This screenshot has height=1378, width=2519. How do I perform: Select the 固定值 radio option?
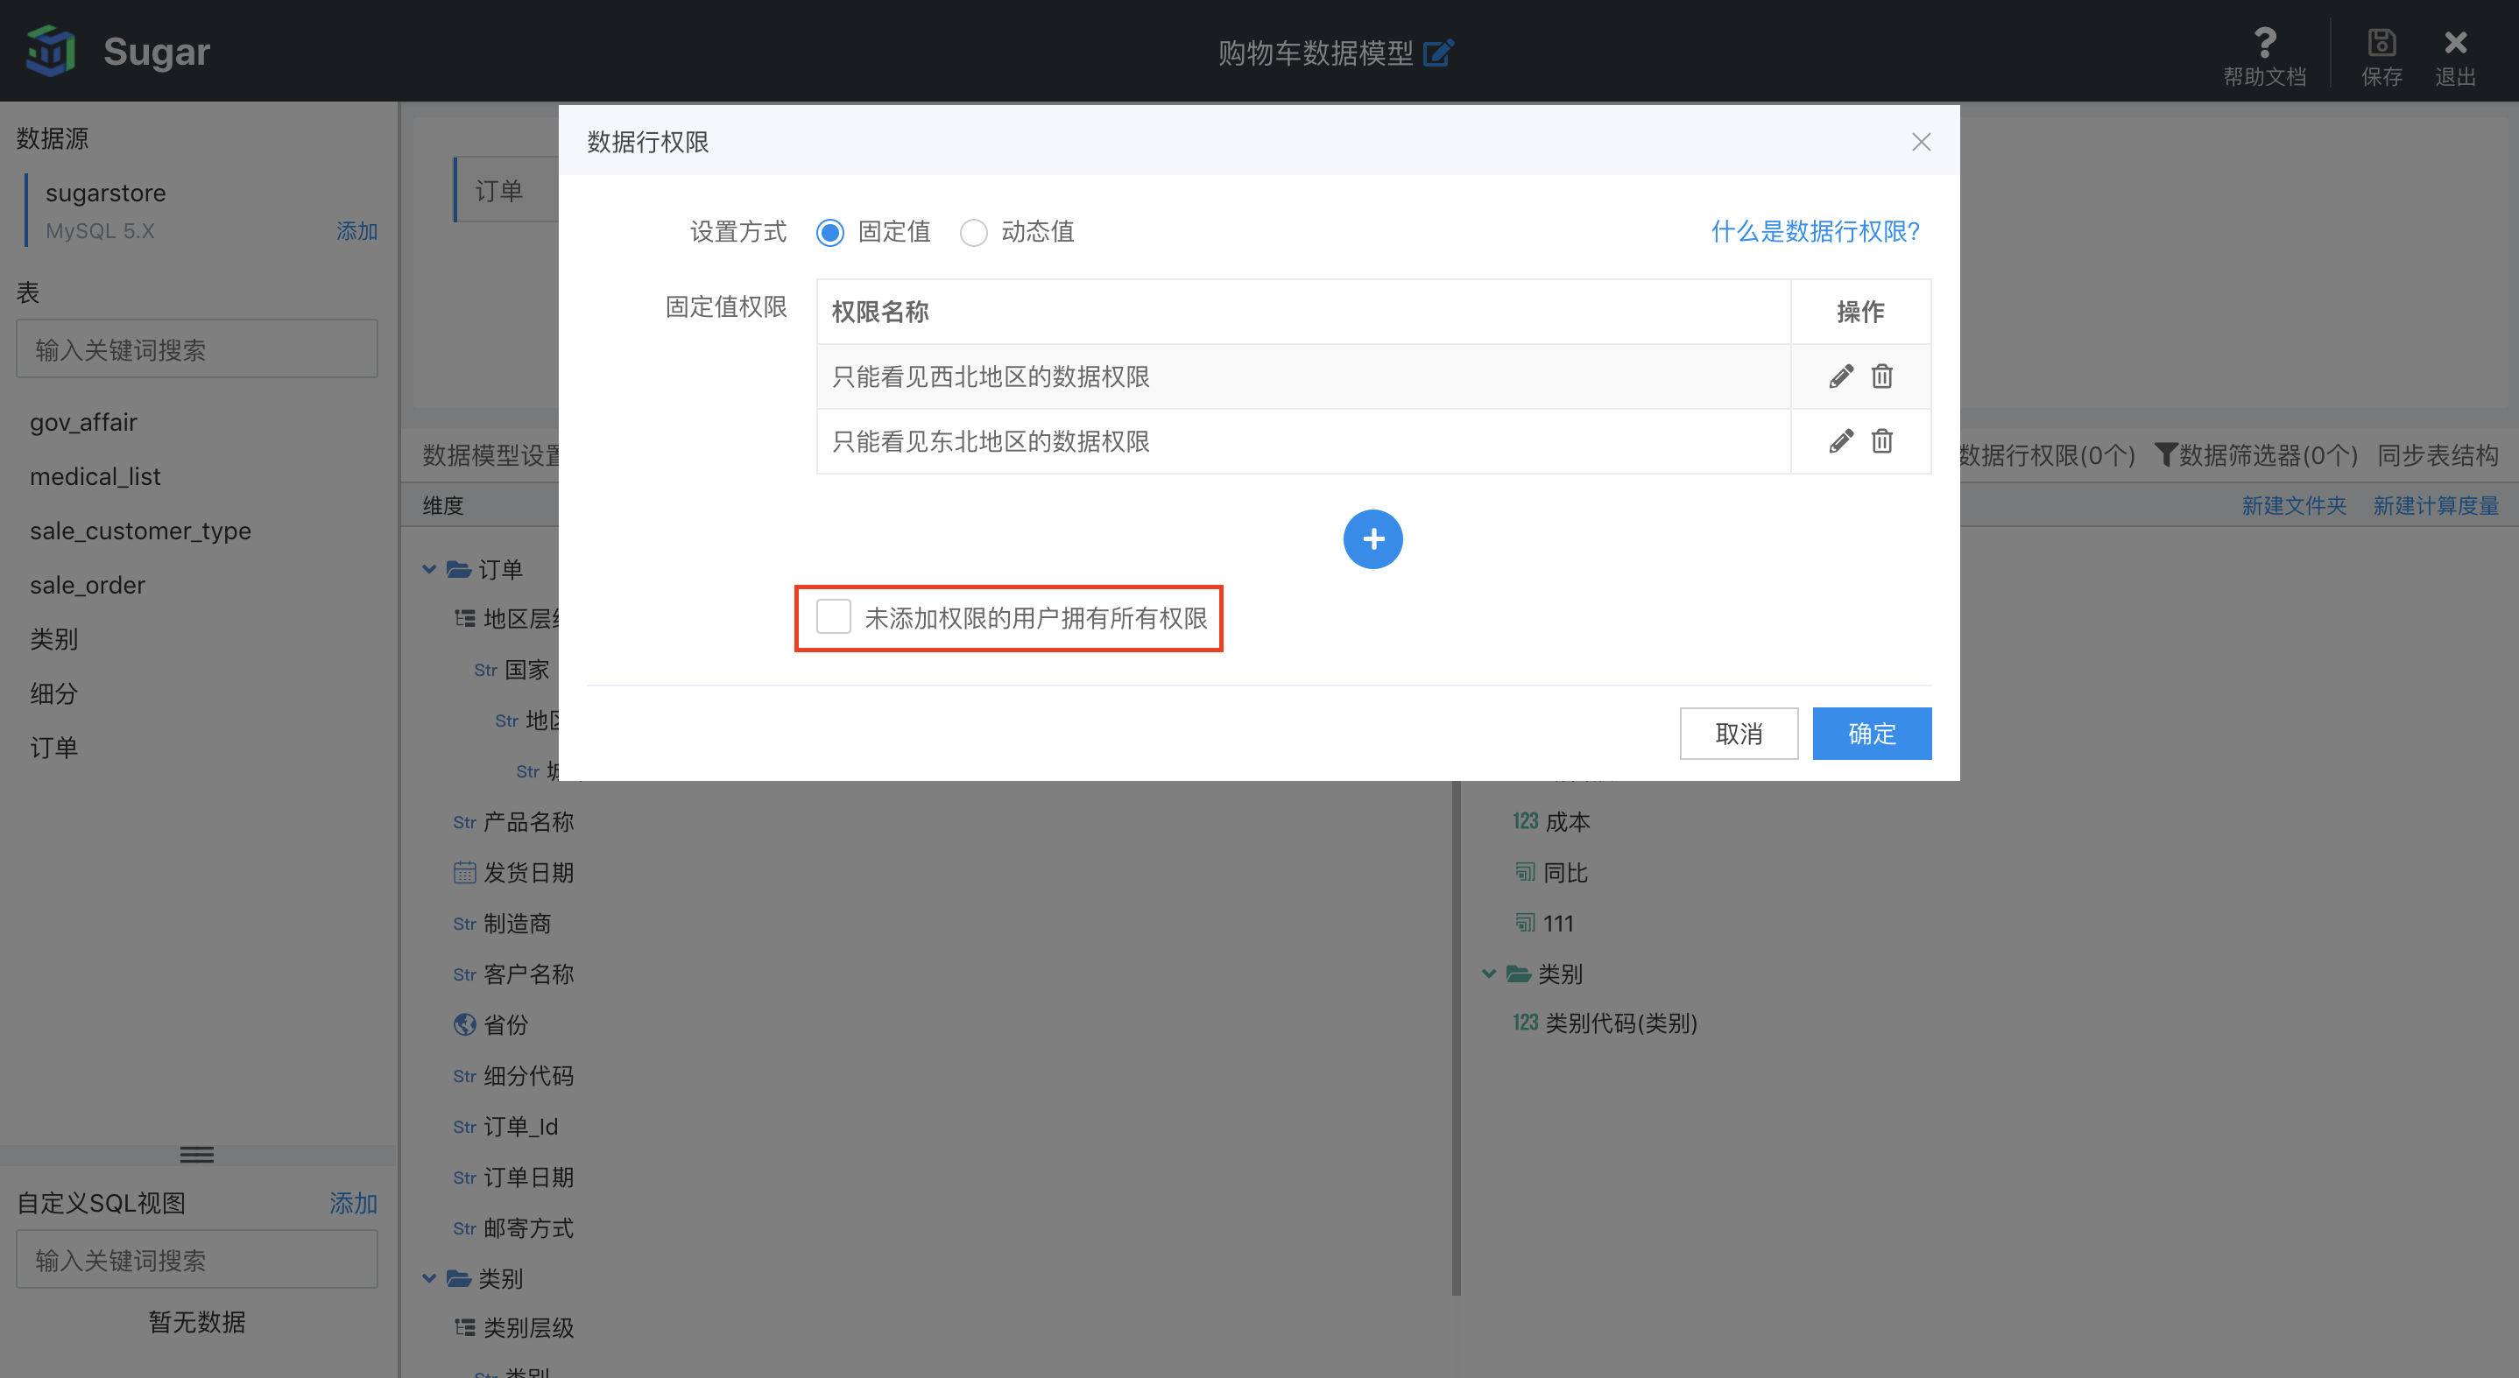point(830,233)
